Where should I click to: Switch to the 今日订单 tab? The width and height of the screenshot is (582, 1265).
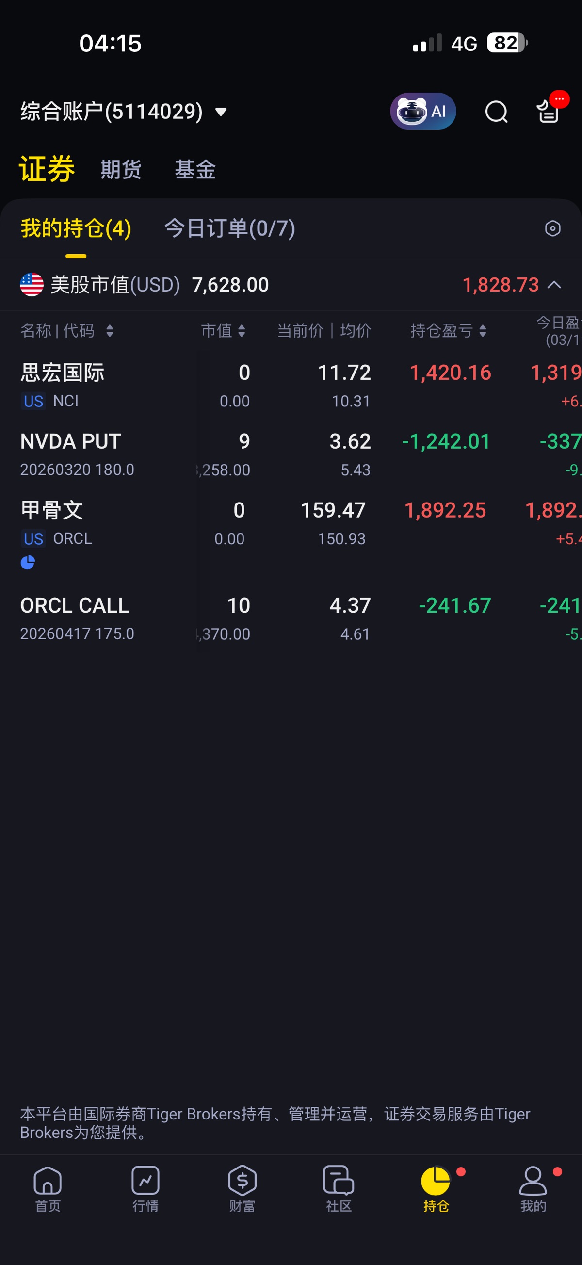(229, 228)
